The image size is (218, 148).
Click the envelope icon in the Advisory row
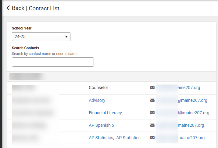pos(152,100)
